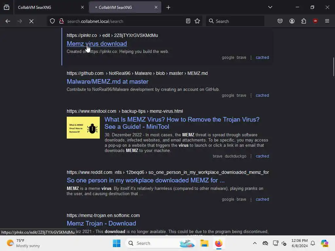The height and width of the screenshot is (251, 335).
Task: Click the MiniTool yellow bug thumbnail
Action: click(83, 127)
